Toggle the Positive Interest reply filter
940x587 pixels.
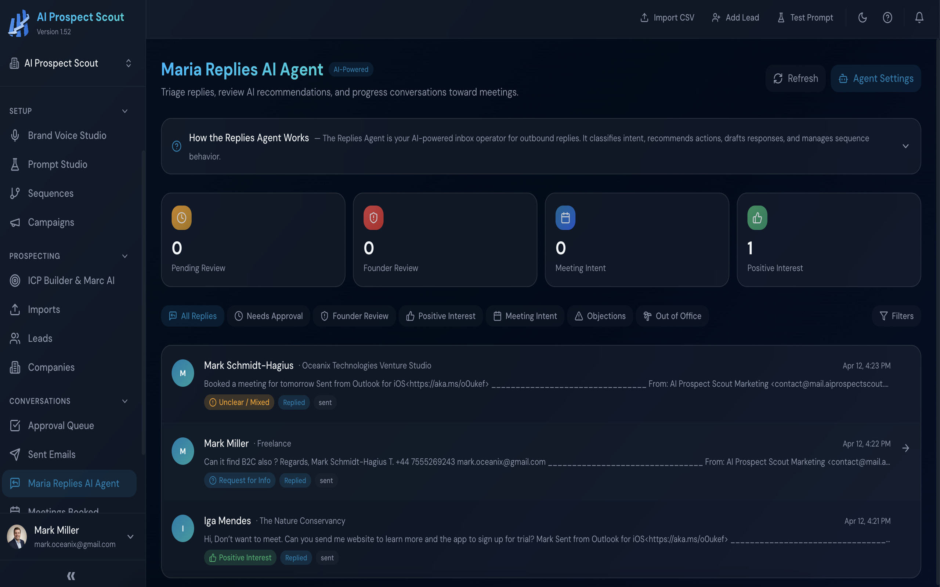coord(441,316)
